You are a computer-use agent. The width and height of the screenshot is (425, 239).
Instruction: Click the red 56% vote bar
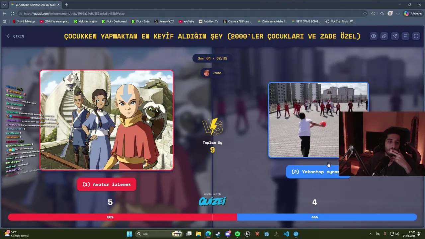coord(123,217)
